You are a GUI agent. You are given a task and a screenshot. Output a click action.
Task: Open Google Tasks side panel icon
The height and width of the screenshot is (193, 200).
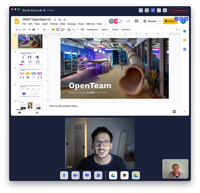184,49
